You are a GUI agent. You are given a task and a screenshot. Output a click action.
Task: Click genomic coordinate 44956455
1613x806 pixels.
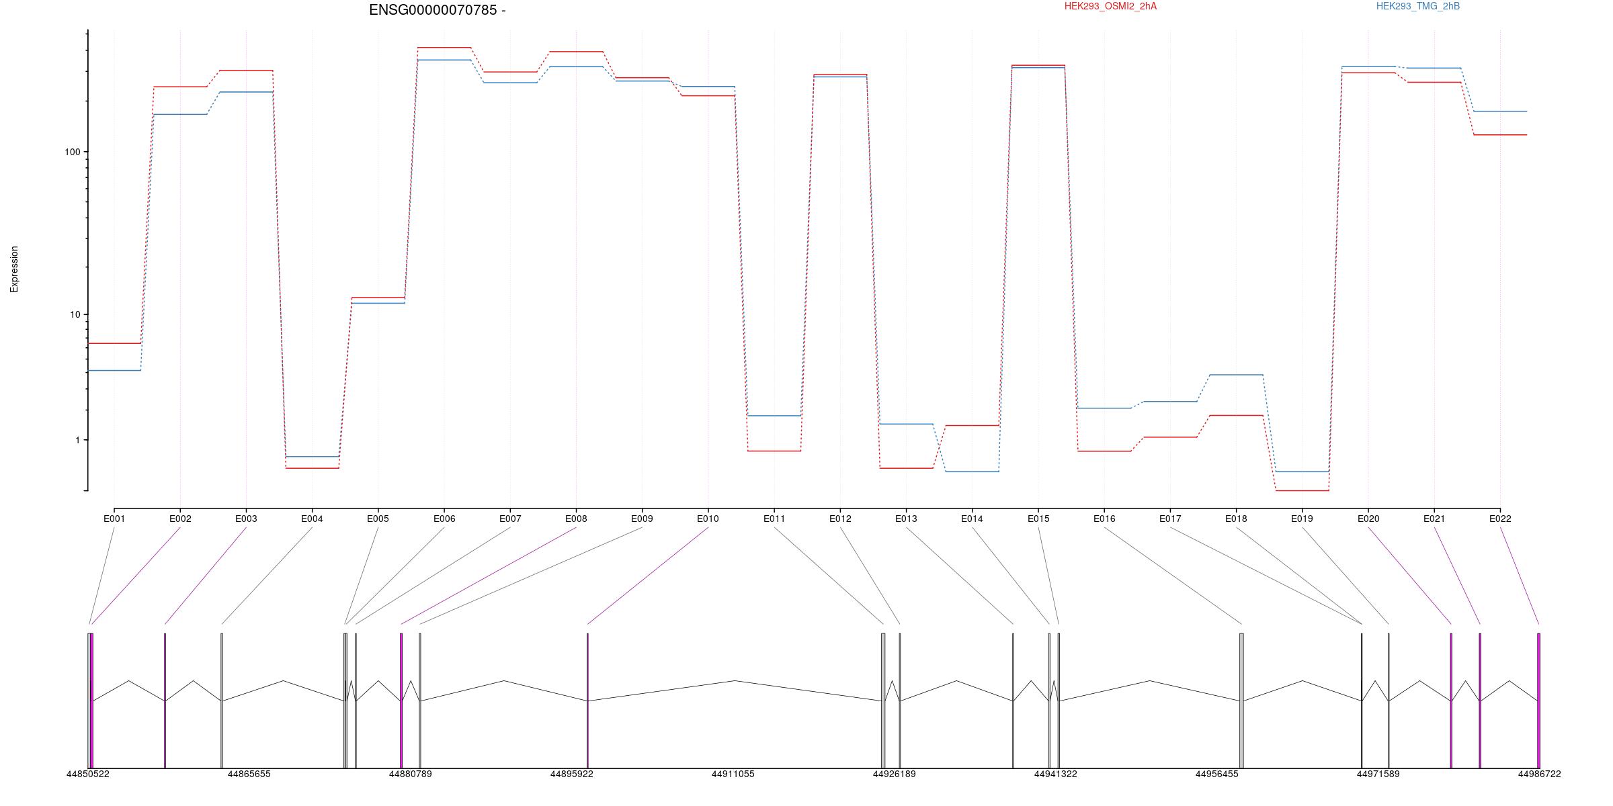point(1216,774)
